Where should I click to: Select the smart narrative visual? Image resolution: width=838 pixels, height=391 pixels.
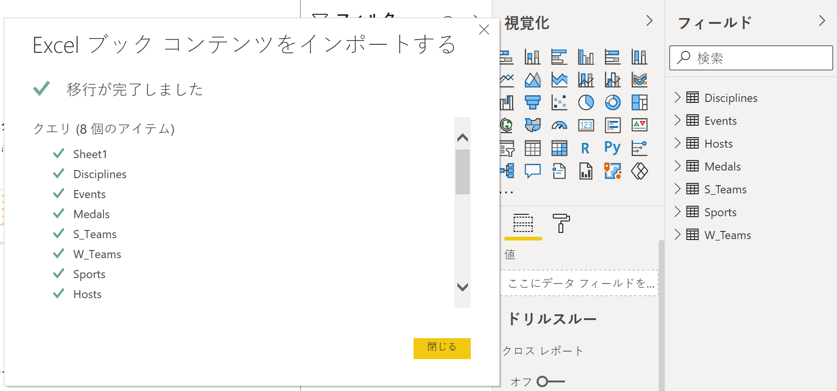[559, 171]
